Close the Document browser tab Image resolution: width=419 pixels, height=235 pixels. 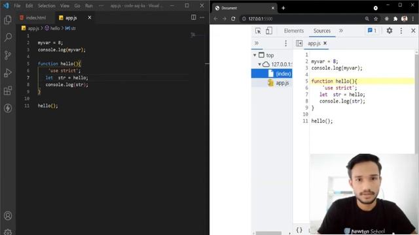[273, 8]
